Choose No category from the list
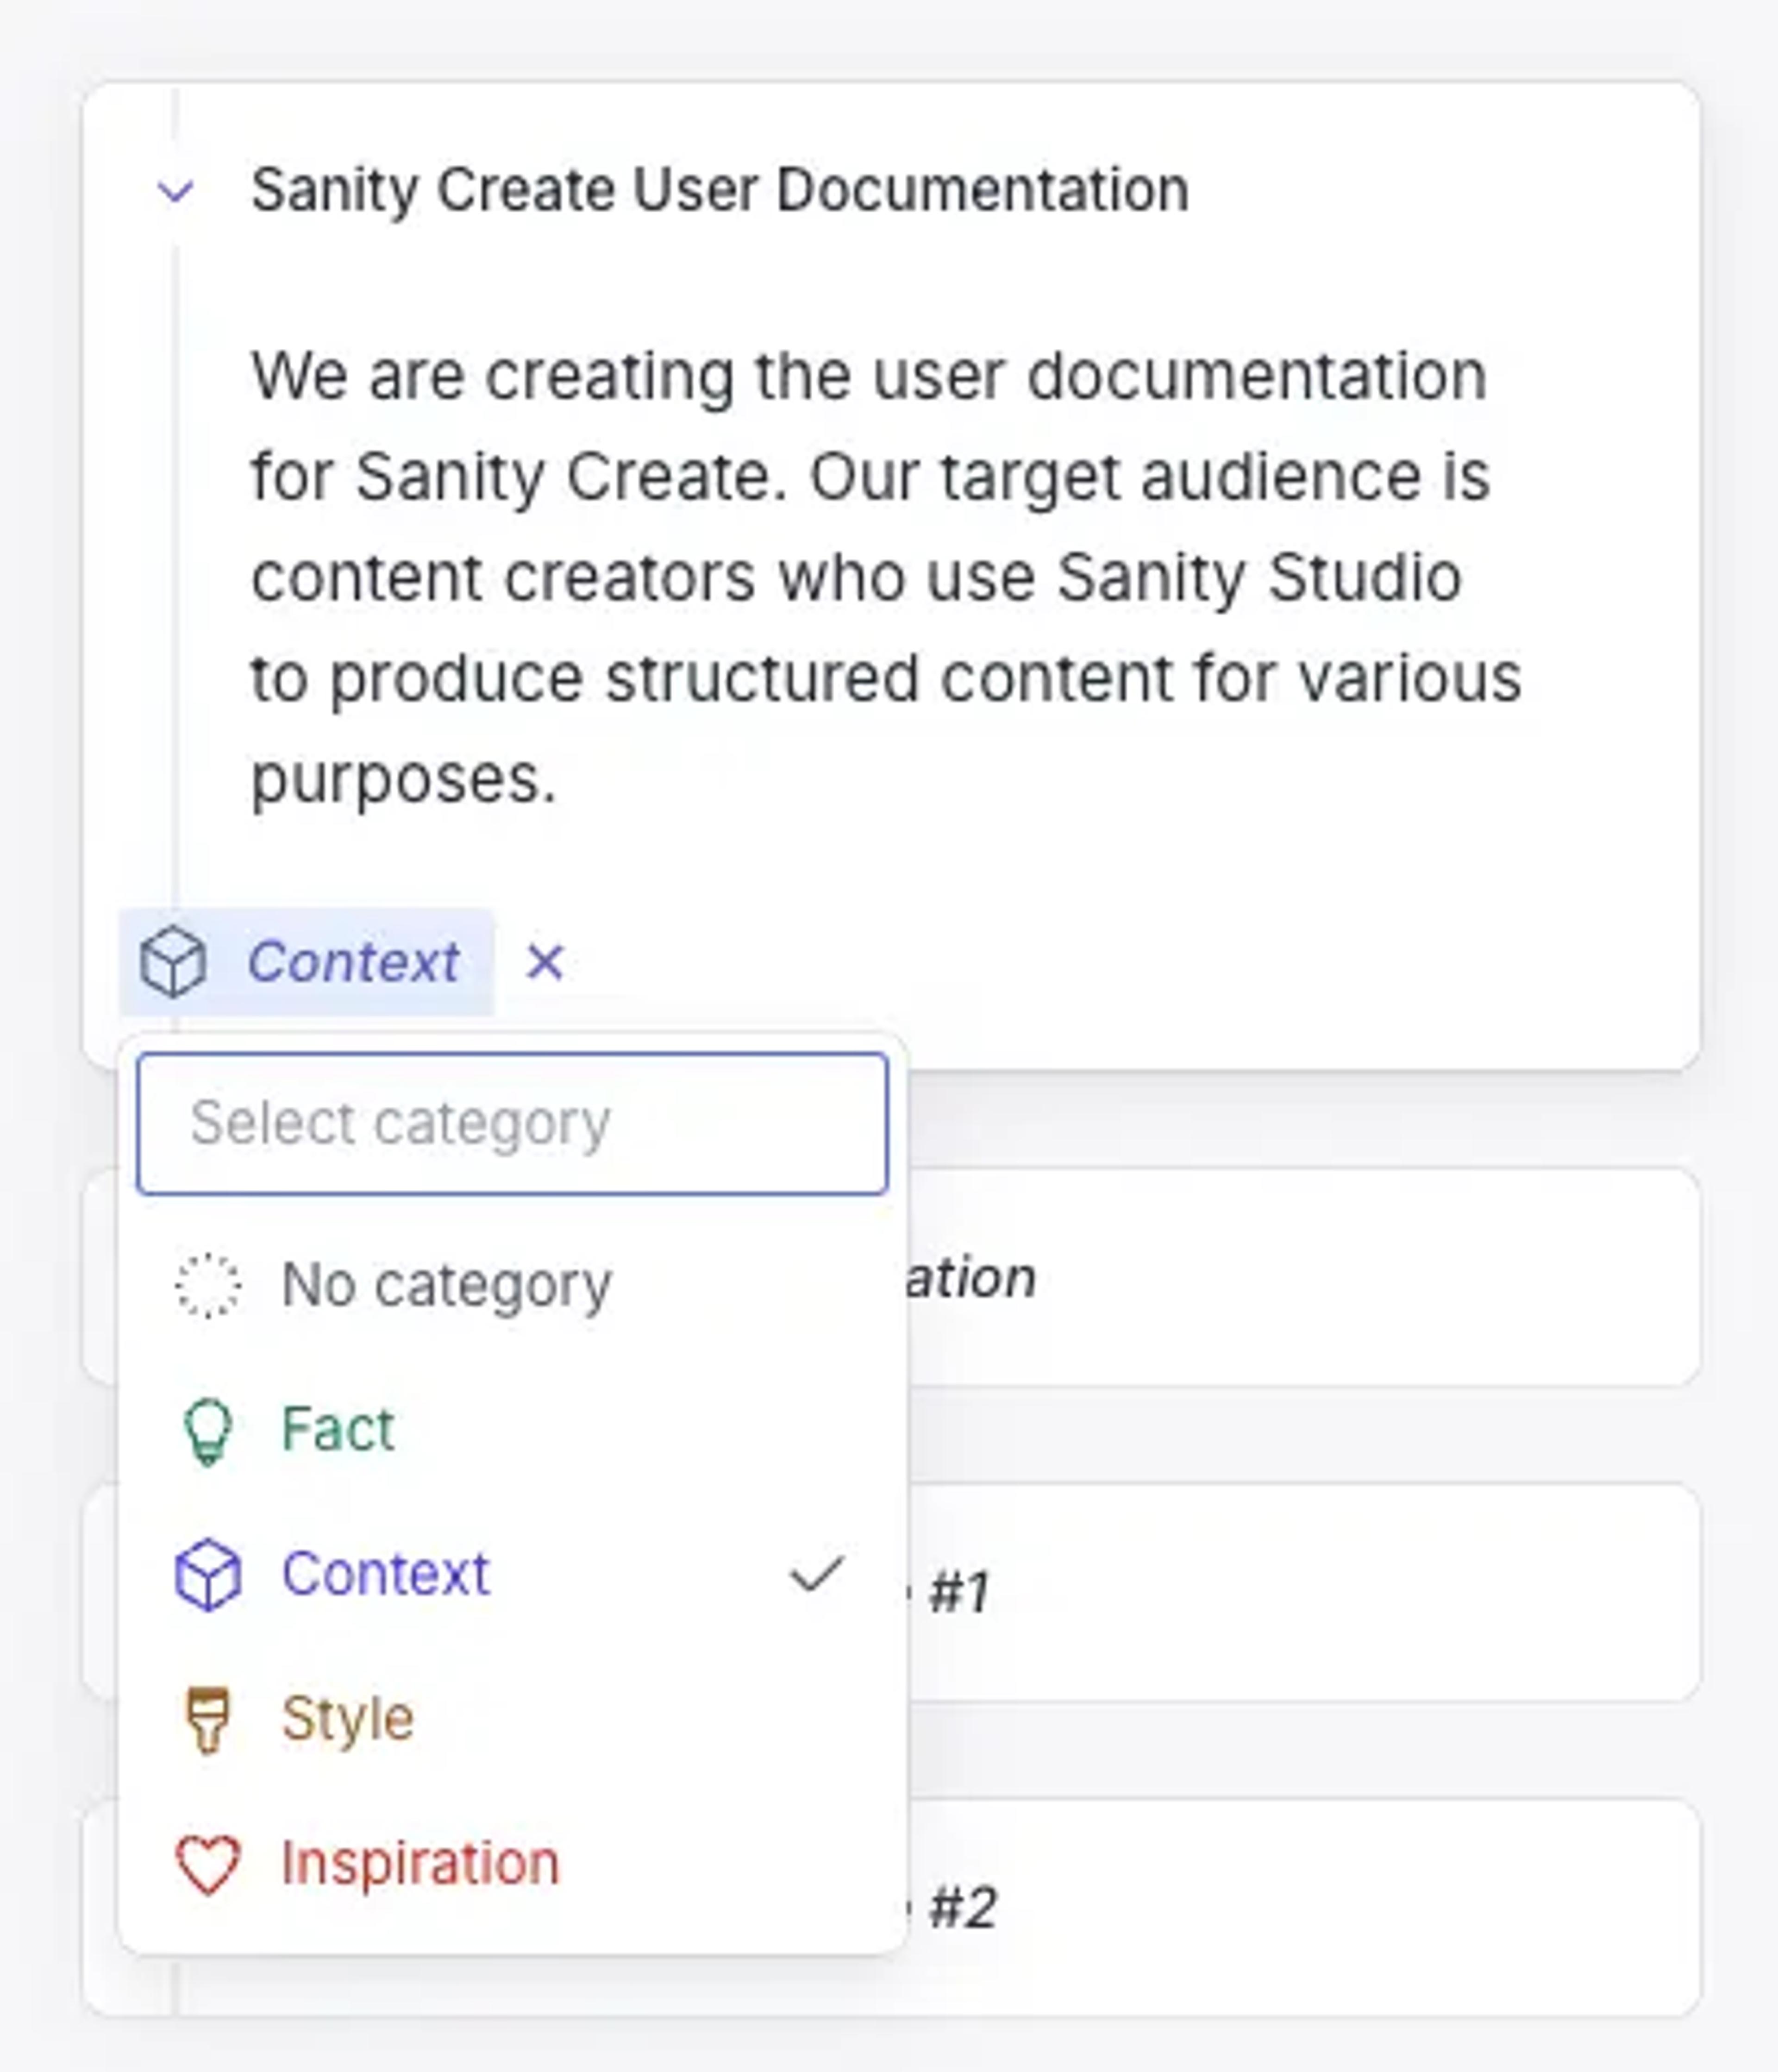The height and width of the screenshot is (2072, 1778). [x=512, y=1285]
